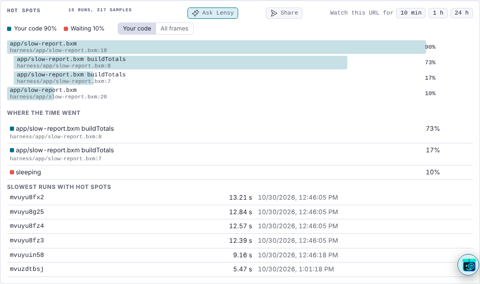The width and height of the screenshot is (480, 284).
Task: Click the '15 RUNS, 317 SAMPLES' summary
Action: point(100,10)
